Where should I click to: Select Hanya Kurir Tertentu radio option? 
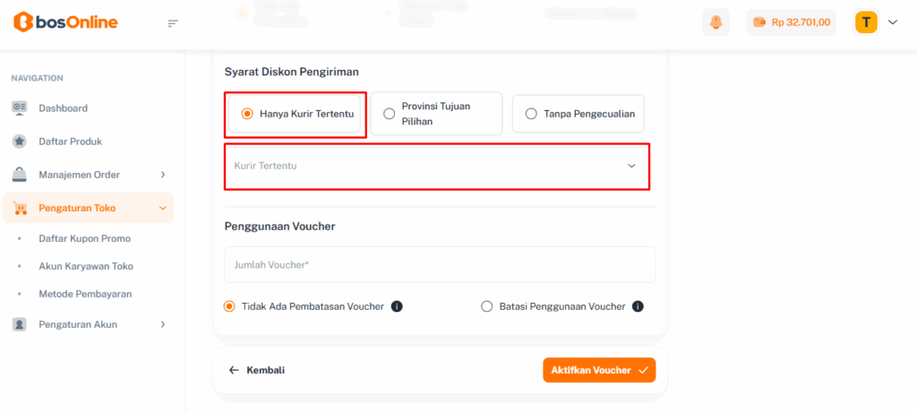coord(247,114)
